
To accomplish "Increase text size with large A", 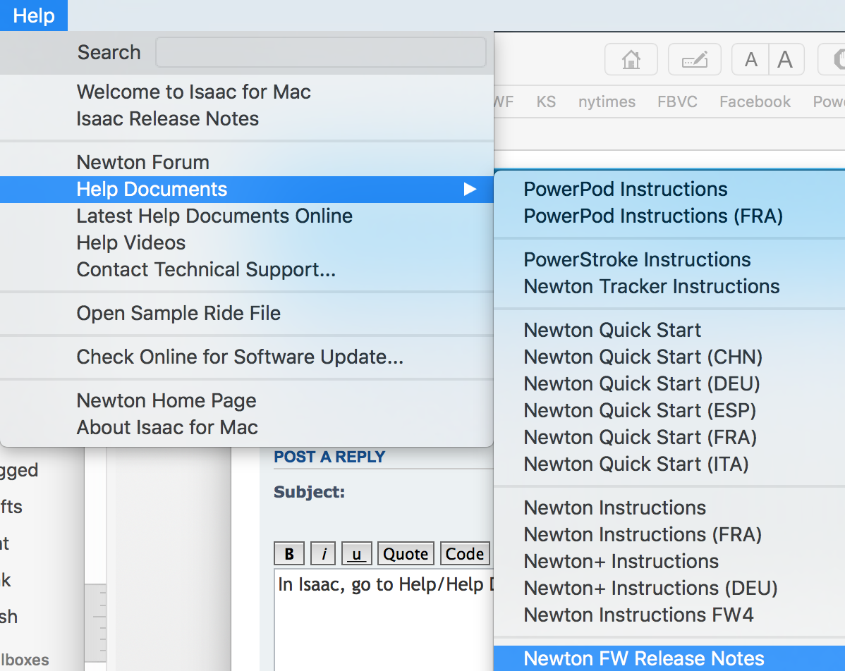I will tap(786, 59).
